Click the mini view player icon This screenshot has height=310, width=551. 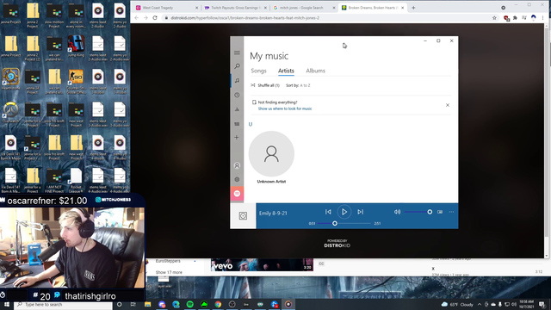click(x=440, y=212)
